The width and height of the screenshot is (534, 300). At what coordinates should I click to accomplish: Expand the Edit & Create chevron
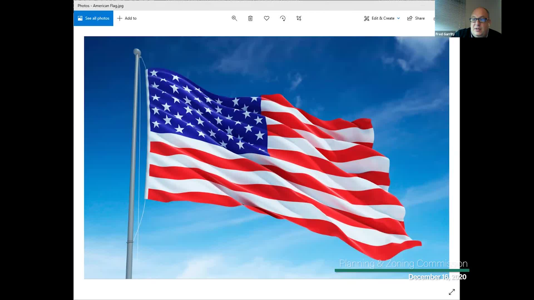point(398,18)
